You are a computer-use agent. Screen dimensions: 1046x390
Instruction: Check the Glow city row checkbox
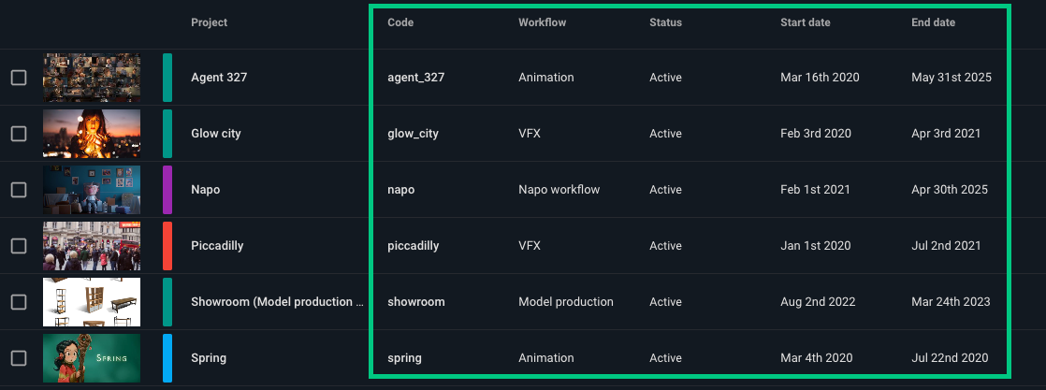pyautogui.click(x=19, y=134)
